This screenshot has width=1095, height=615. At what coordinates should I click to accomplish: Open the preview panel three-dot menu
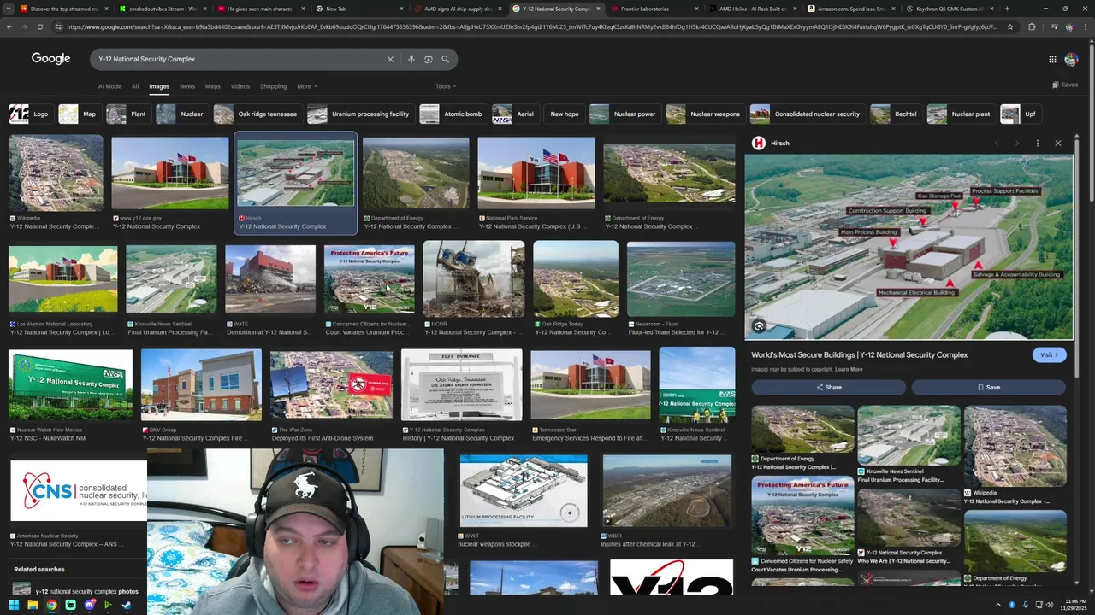coord(1038,143)
